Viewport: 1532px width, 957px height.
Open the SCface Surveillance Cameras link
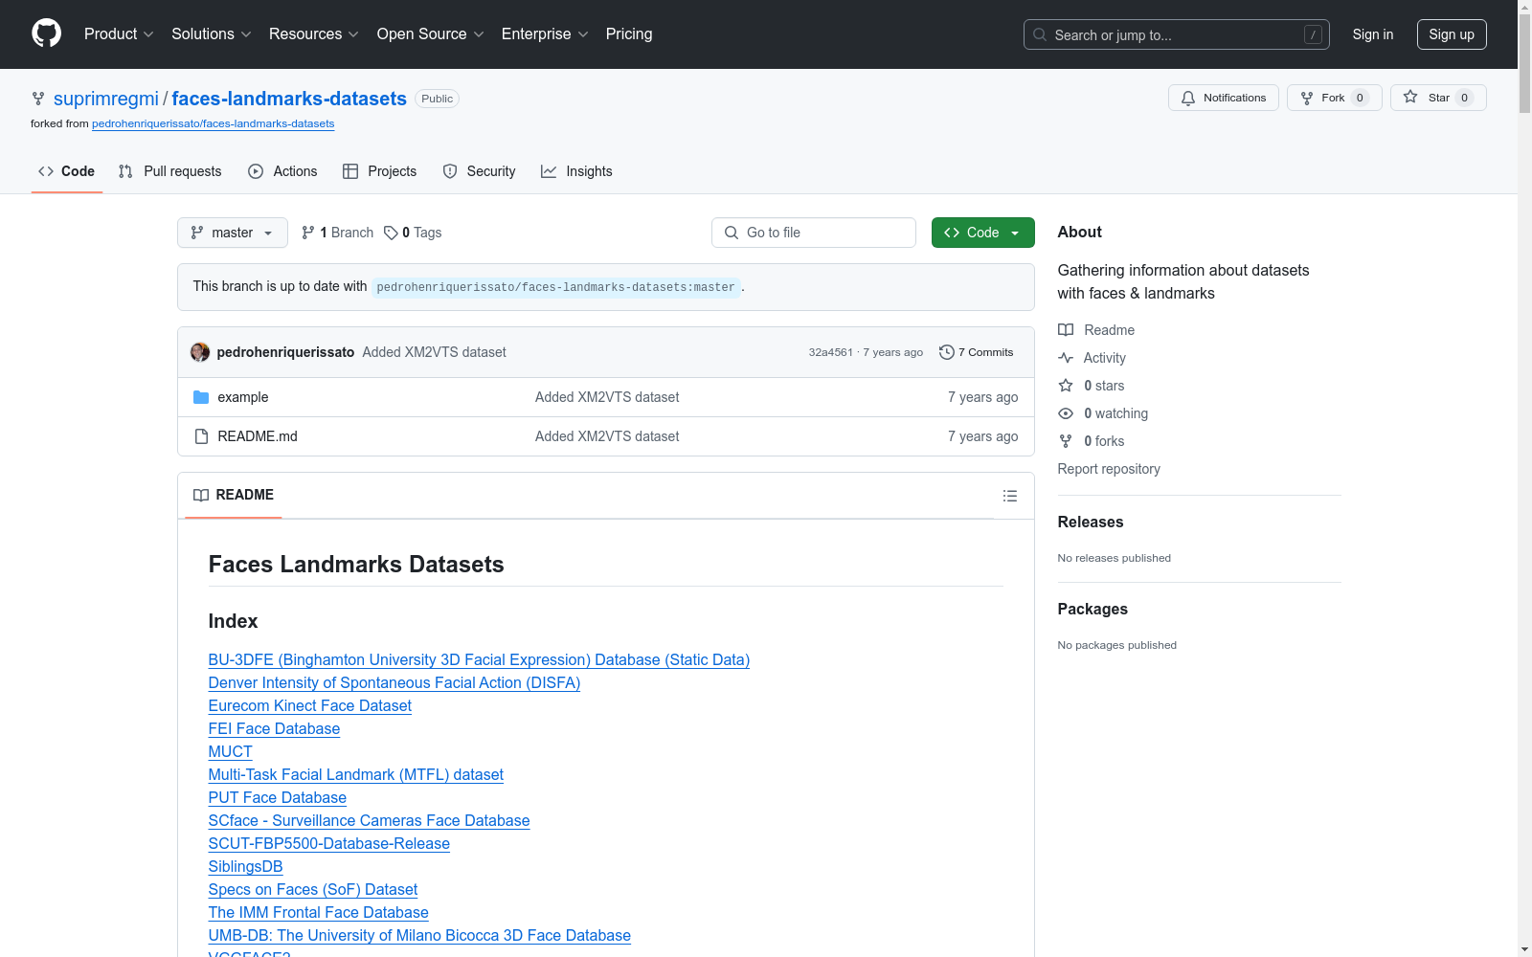coord(370,821)
